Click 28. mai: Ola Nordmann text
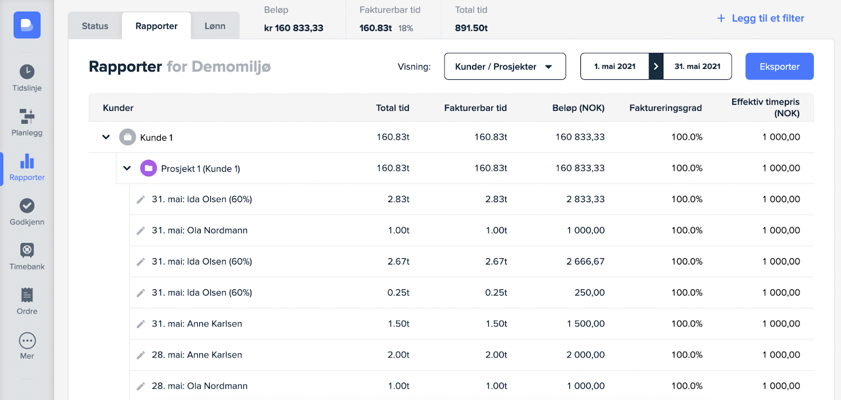This screenshot has height=400, width=841. coord(200,386)
